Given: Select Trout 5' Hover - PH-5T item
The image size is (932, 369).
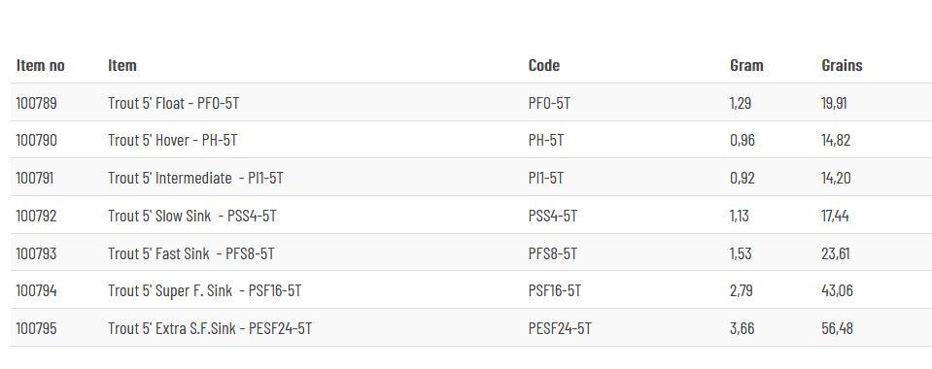Looking at the screenshot, I should (172, 140).
